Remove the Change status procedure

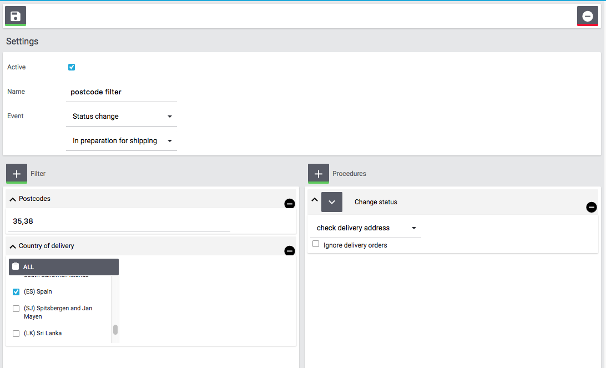pyautogui.click(x=592, y=207)
